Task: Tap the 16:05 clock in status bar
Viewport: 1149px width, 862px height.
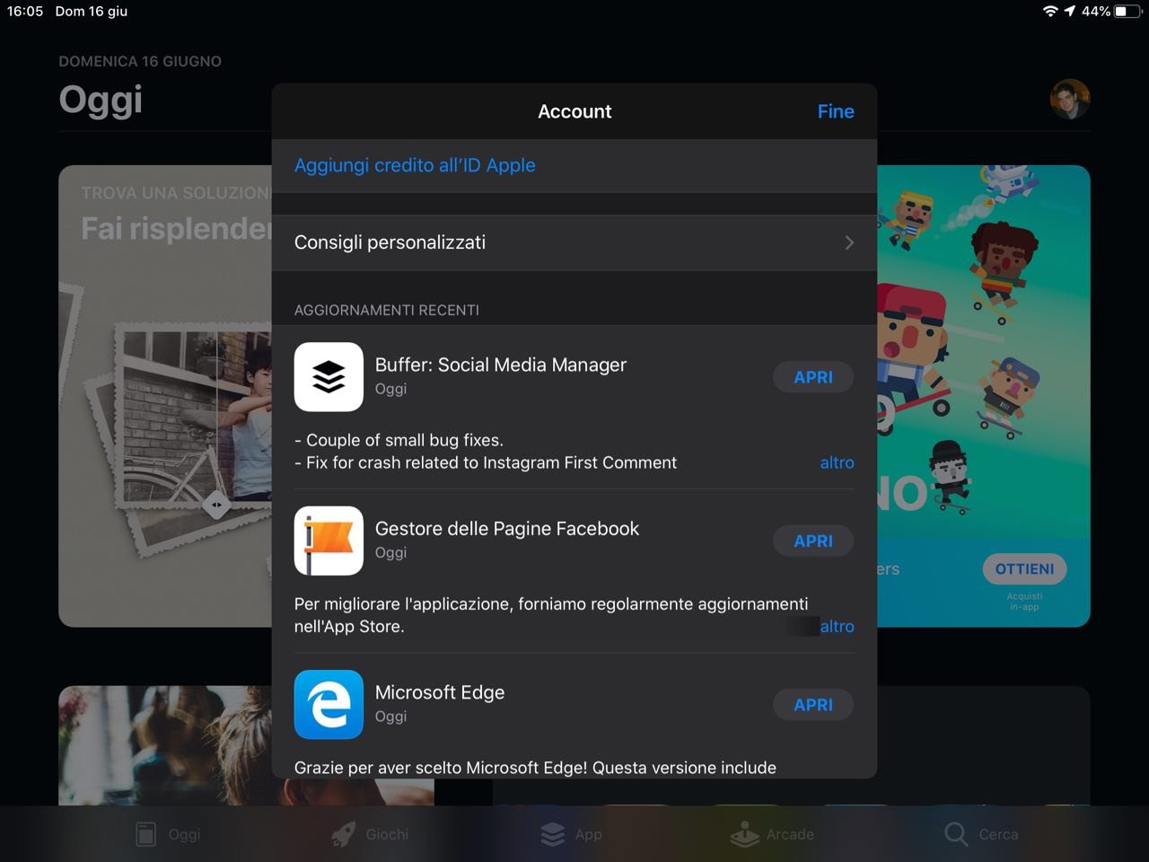Action: point(25,11)
